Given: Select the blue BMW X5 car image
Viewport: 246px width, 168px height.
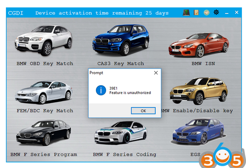Looking at the screenshot, I should coord(121,40).
